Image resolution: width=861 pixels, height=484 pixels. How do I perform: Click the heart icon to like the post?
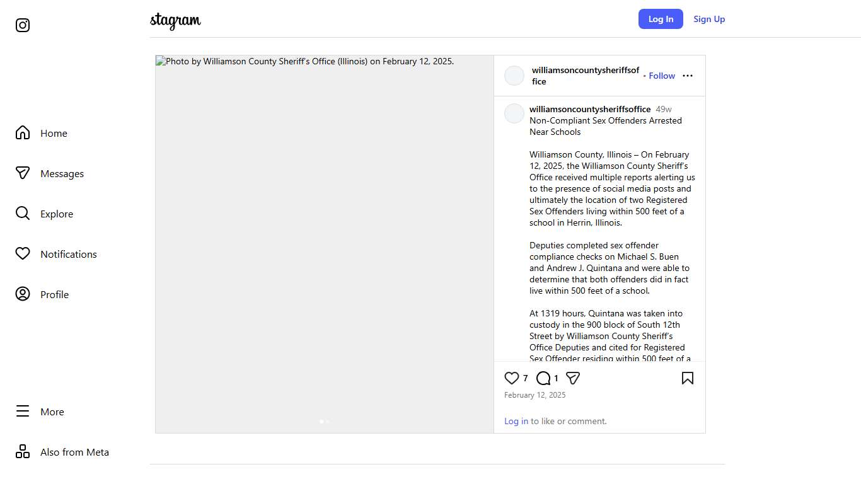pos(512,378)
